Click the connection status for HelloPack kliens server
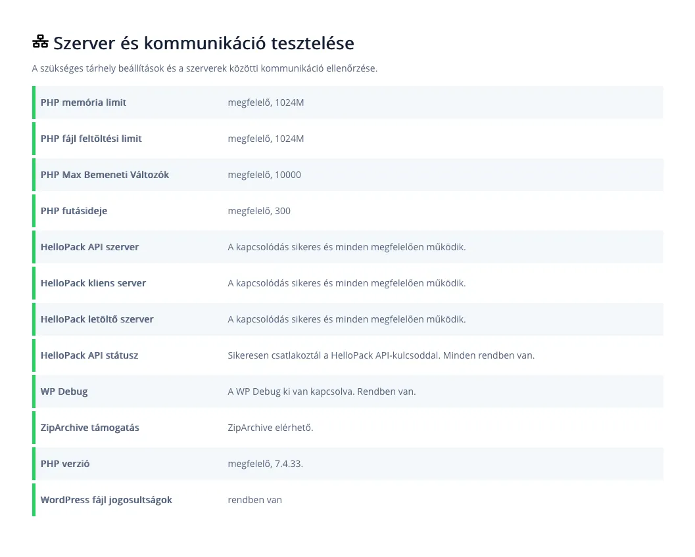 click(x=347, y=283)
